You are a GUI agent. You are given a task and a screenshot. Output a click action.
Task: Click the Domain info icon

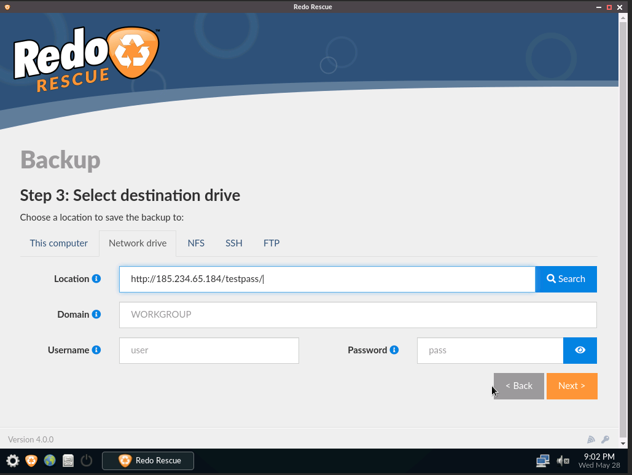click(96, 314)
